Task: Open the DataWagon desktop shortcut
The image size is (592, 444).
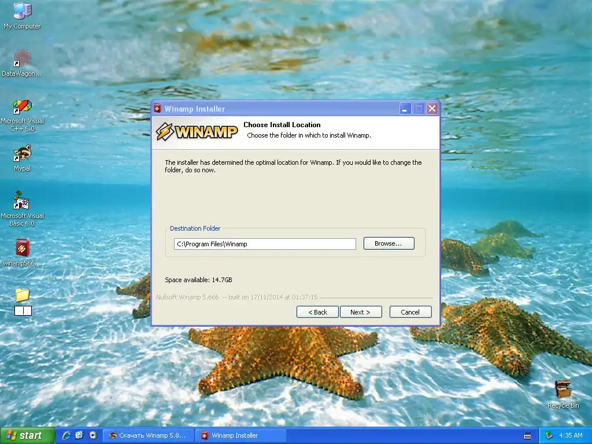Action: 23,63
